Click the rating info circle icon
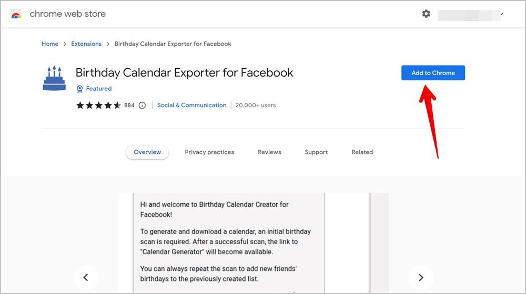This screenshot has height=294, width=526. pyautogui.click(x=142, y=106)
